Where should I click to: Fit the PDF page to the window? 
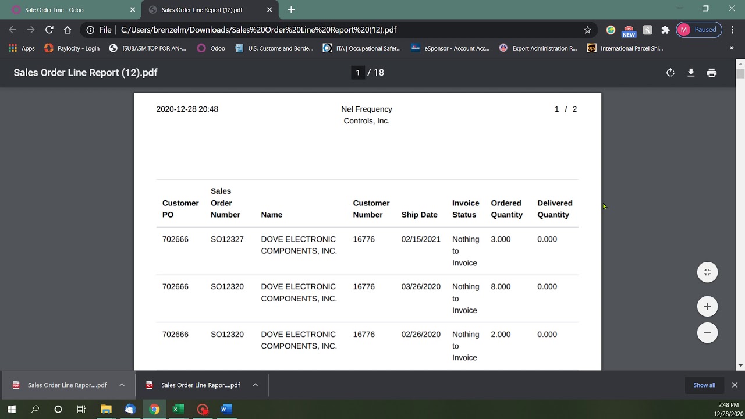[707, 272]
